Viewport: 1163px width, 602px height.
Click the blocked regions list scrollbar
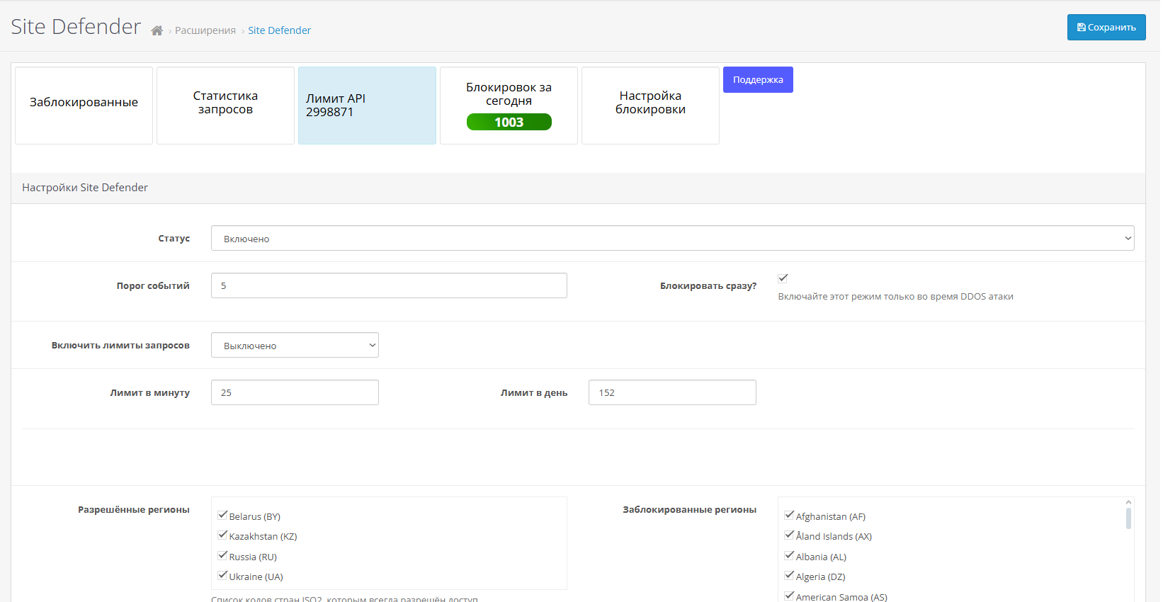coord(1128,518)
